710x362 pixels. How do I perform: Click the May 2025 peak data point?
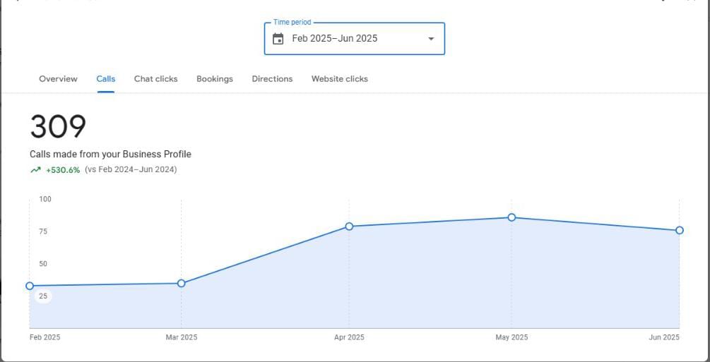[x=511, y=217]
